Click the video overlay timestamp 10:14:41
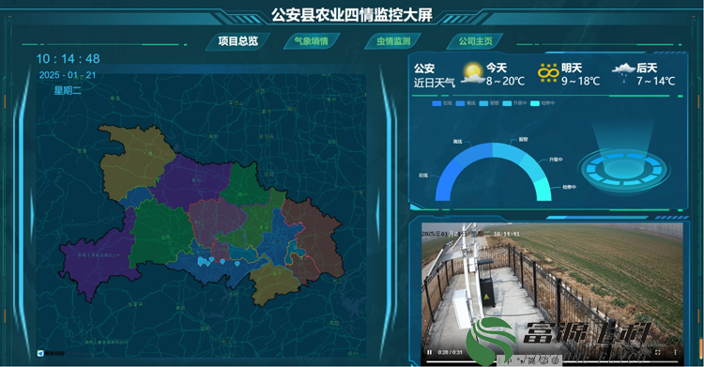The height and width of the screenshot is (367, 704). coord(507,234)
